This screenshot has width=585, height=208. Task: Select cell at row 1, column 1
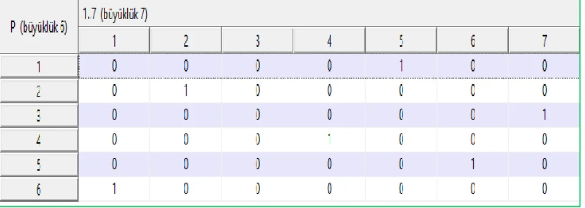(114, 66)
